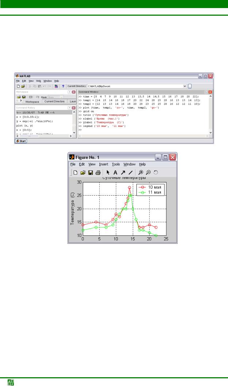
Task: Click Open file icon in MATLAB toolbar
Action: [23, 86]
